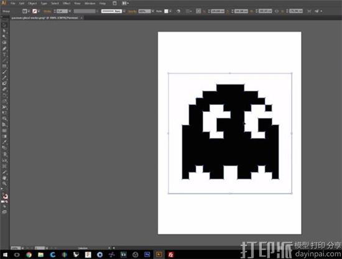The width and height of the screenshot is (342, 259).
Task: Select the Rectangle tool
Action: coord(4,66)
